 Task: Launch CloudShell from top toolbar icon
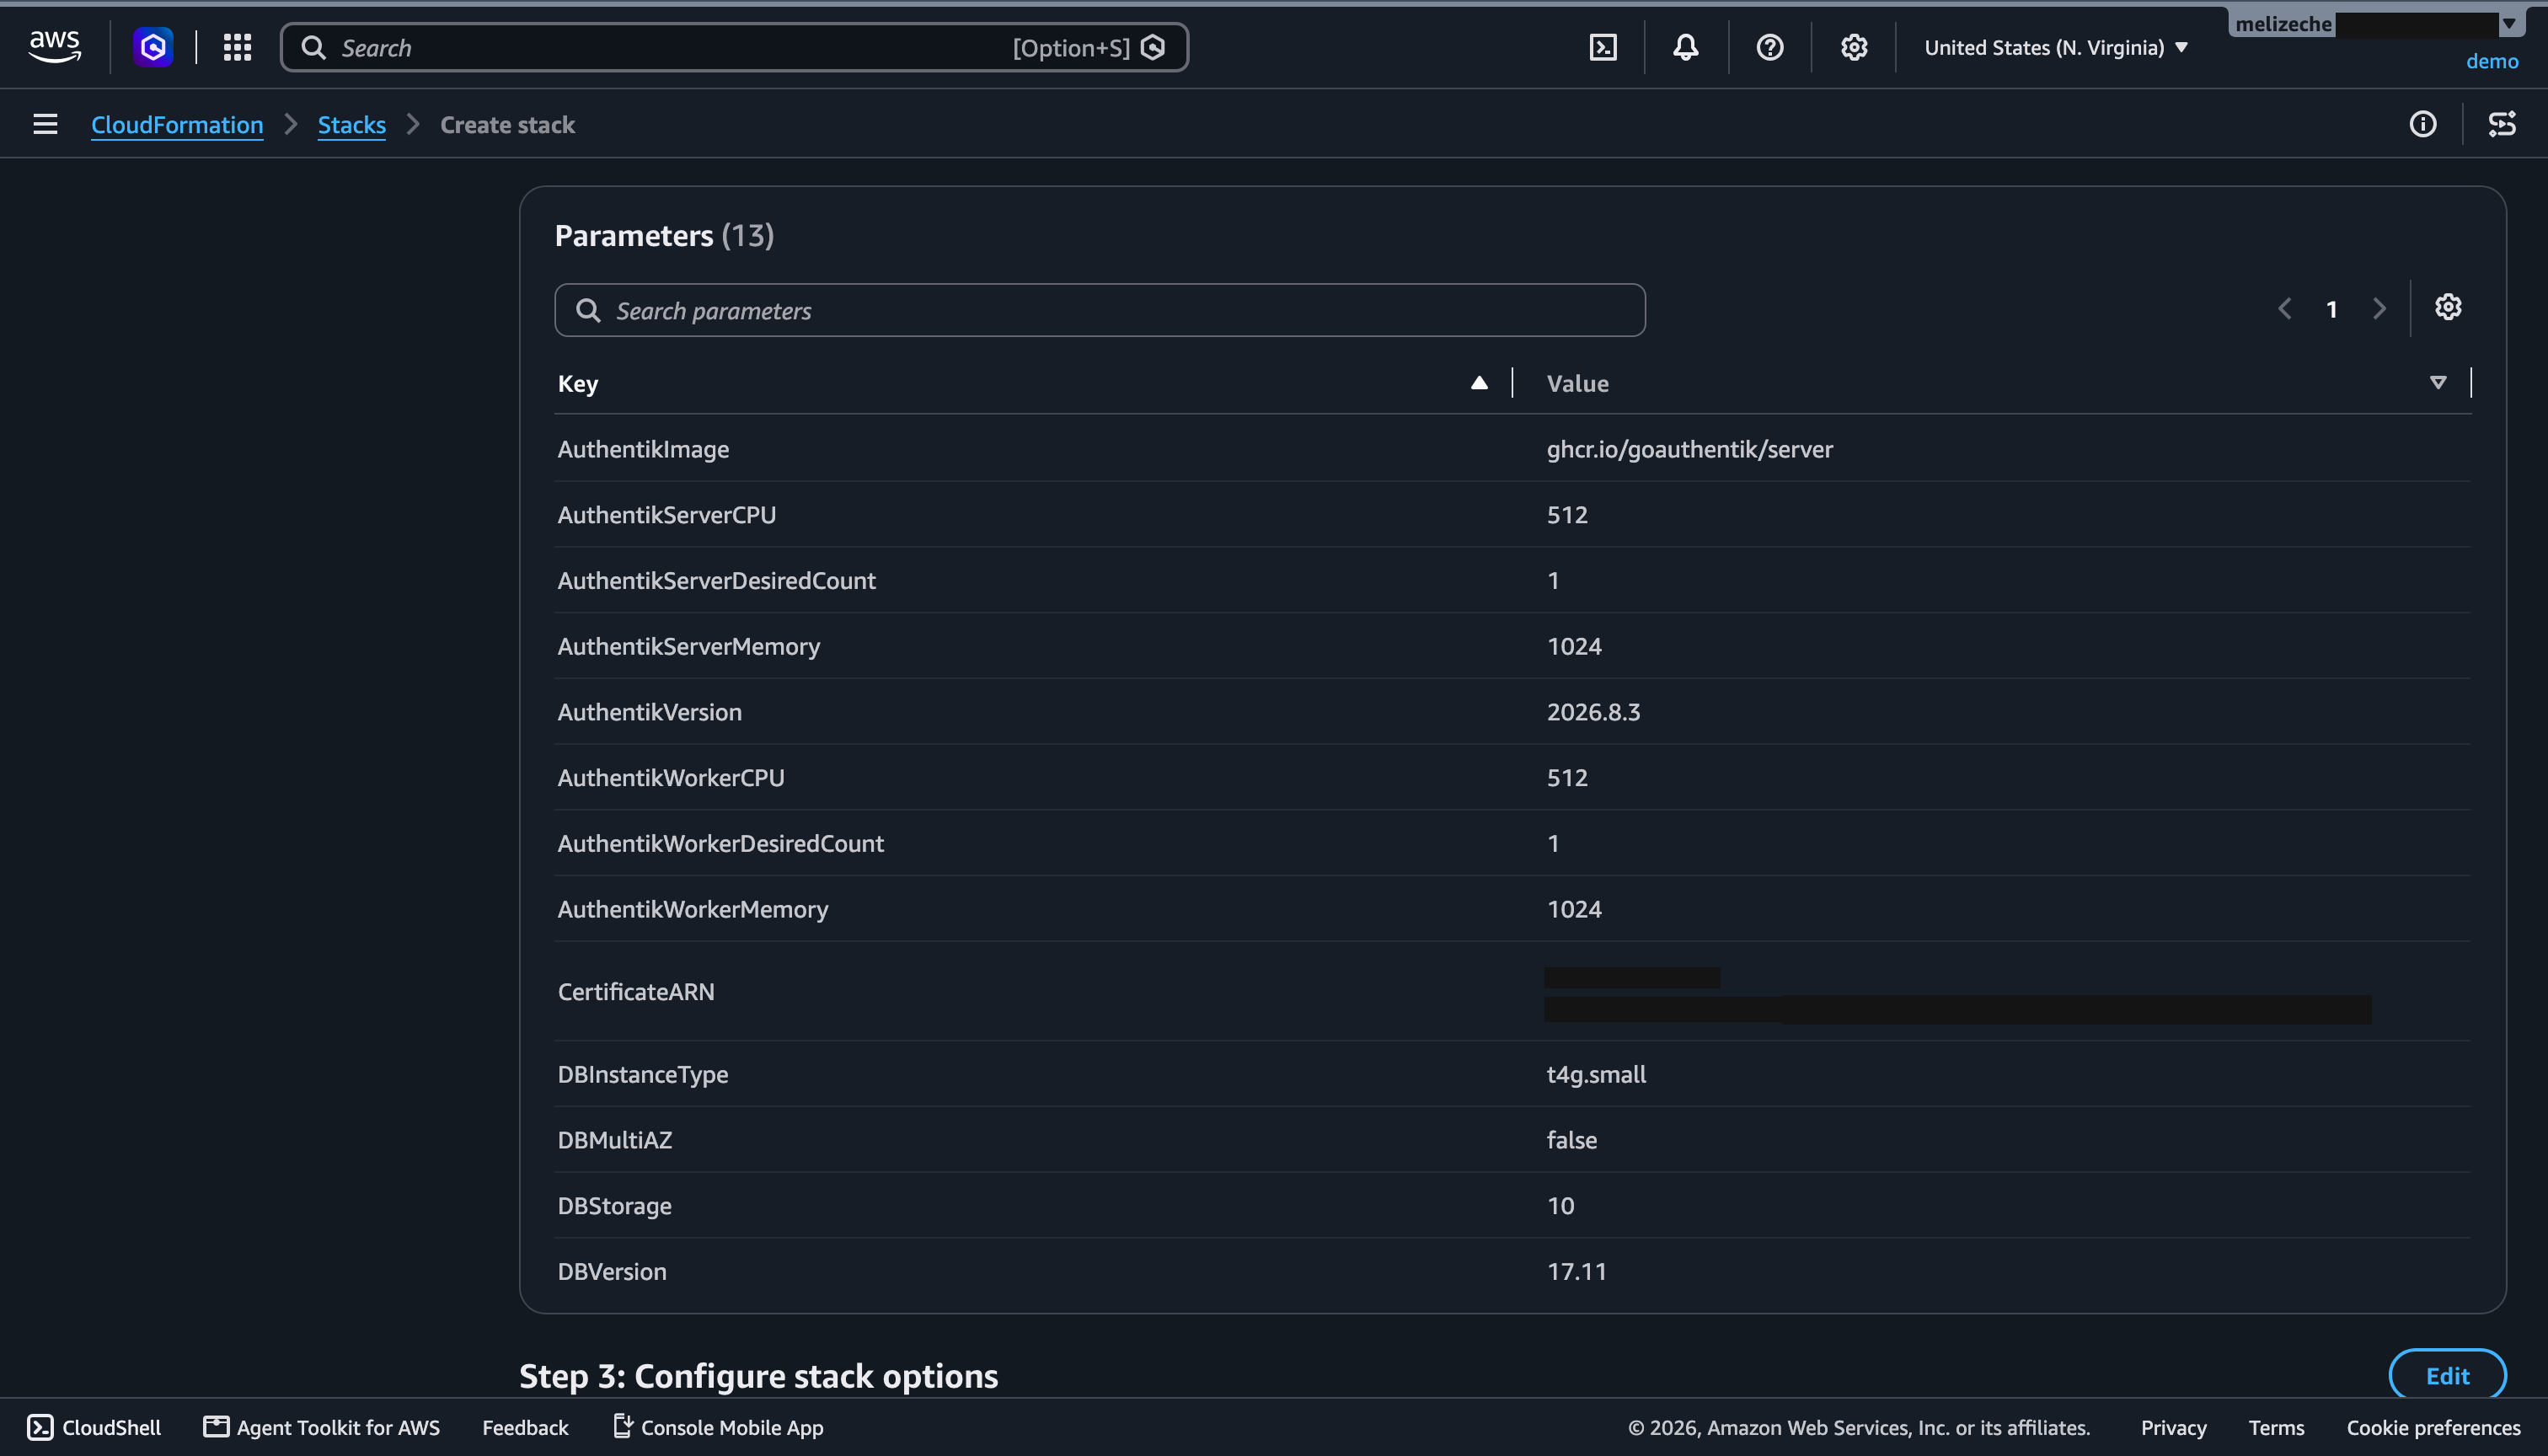point(1603,47)
